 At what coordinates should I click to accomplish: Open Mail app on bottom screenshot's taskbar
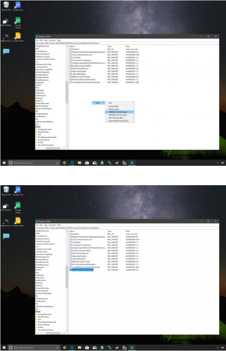coord(95,348)
